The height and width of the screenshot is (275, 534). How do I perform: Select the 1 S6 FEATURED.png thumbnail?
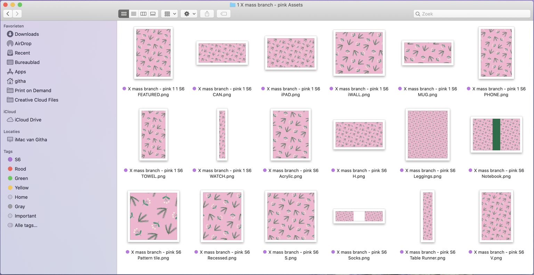point(153,53)
